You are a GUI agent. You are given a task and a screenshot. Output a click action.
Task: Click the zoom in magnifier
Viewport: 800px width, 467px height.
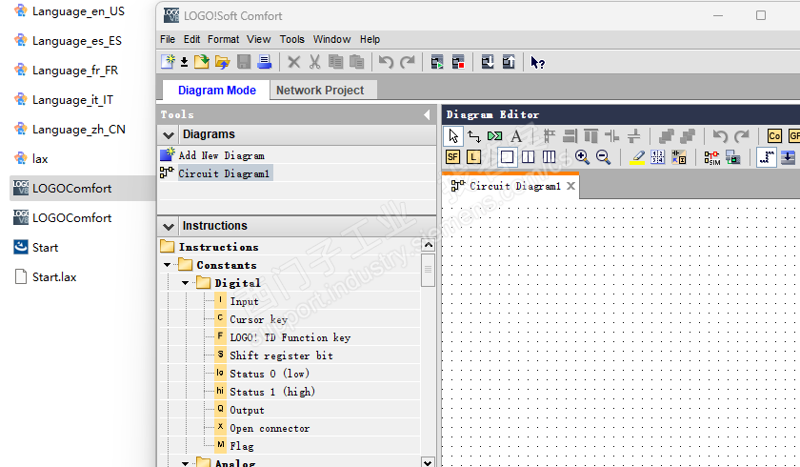[582, 156]
